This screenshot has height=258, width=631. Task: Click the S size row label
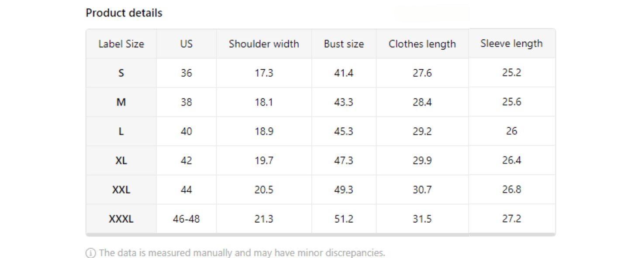pyautogui.click(x=121, y=73)
